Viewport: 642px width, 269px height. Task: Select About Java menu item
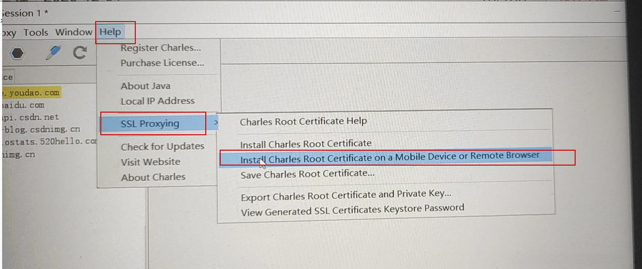tap(146, 86)
